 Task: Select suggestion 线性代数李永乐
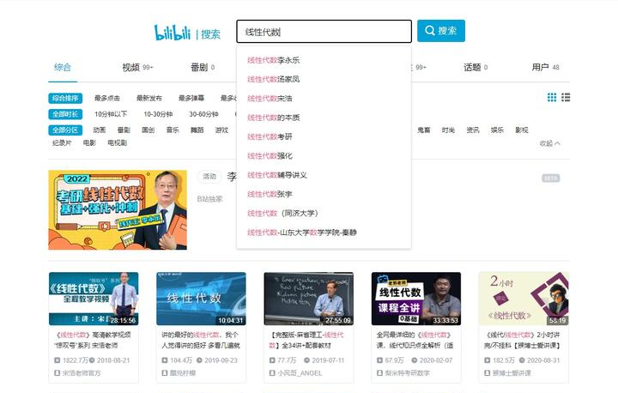(x=273, y=60)
